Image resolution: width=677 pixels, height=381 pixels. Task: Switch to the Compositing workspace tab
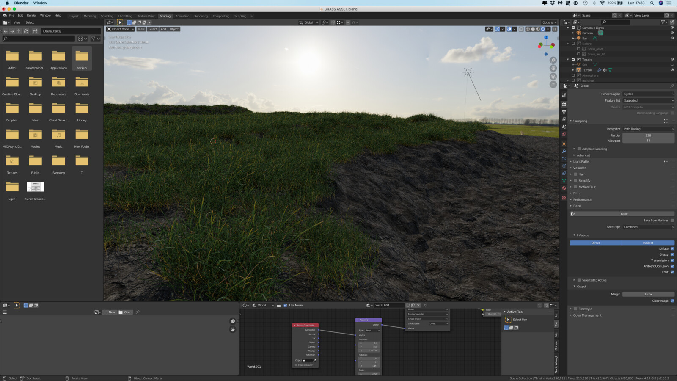[x=220, y=16]
